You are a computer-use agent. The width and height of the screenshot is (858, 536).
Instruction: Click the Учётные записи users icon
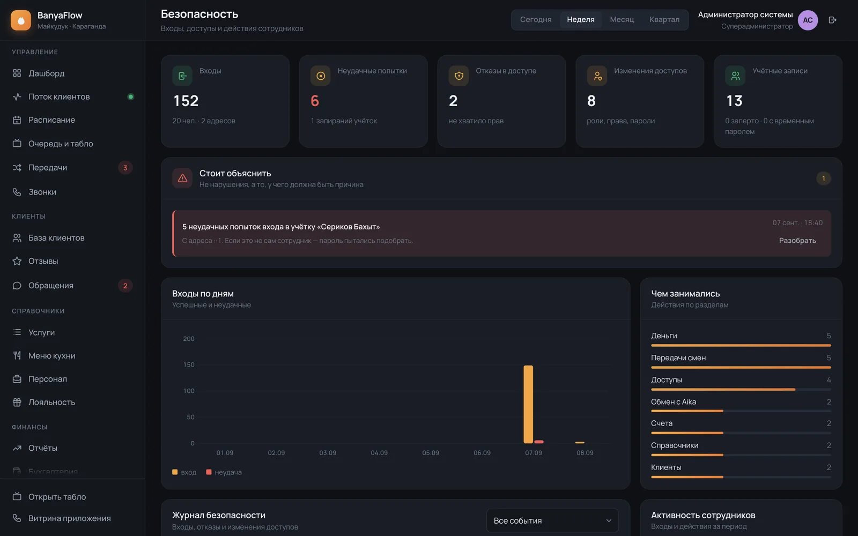(735, 76)
